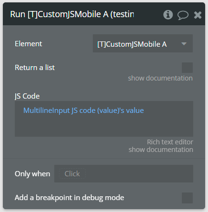Enable the Return a list checkbox
Viewport: 208px width, 212px height.
coord(187,68)
